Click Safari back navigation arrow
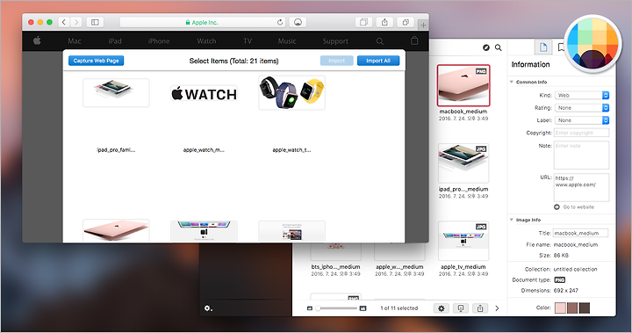 coord(64,22)
